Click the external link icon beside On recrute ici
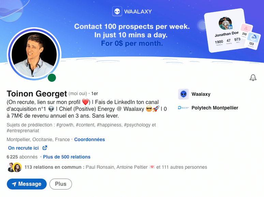The width and height of the screenshot is (264, 197). point(45,148)
